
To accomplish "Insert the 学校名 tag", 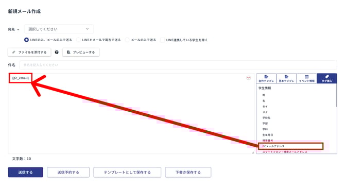I will (x=266, y=118).
